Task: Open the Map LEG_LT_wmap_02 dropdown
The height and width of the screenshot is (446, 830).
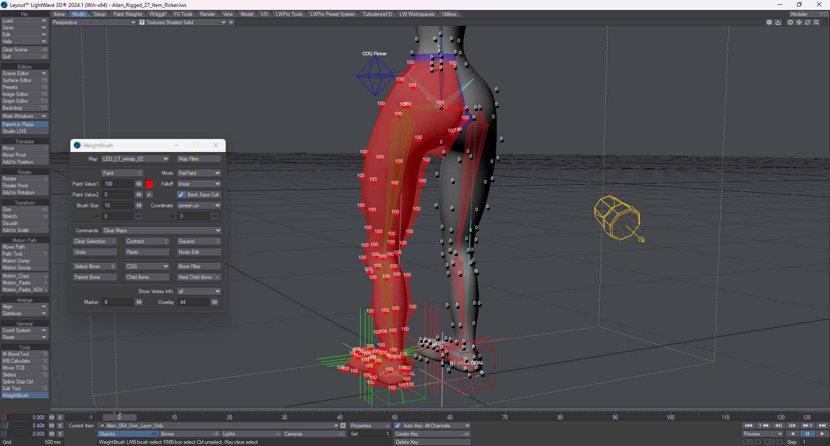Action: point(135,159)
